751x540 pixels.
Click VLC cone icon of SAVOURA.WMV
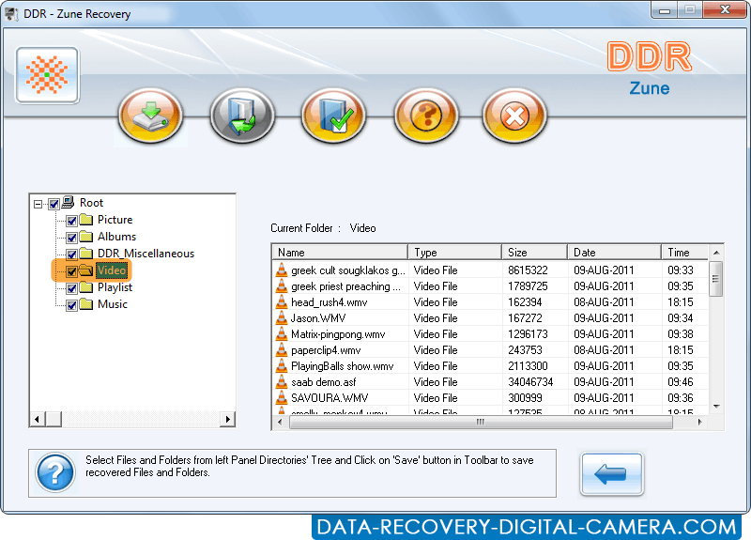(282, 397)
